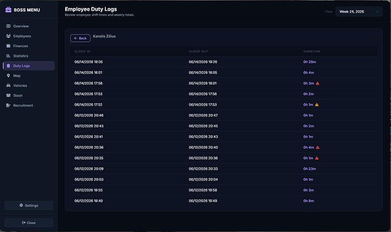Go back to the employee list

(80, 38)
